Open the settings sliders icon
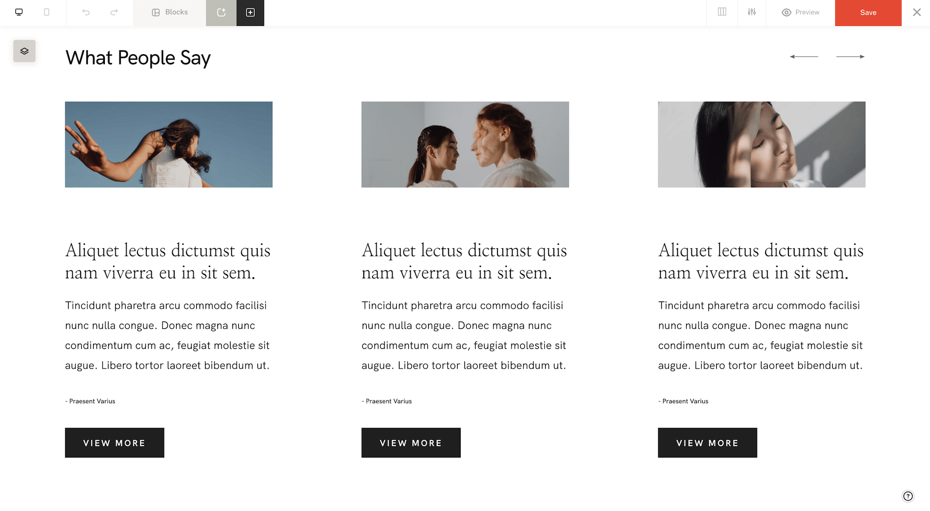 (752, 12)
